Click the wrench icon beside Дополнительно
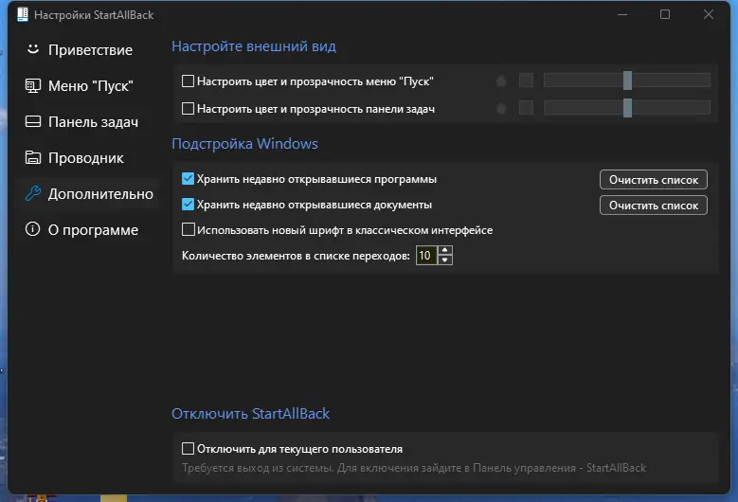Screen dimensions: 738x502 [32, 193]
